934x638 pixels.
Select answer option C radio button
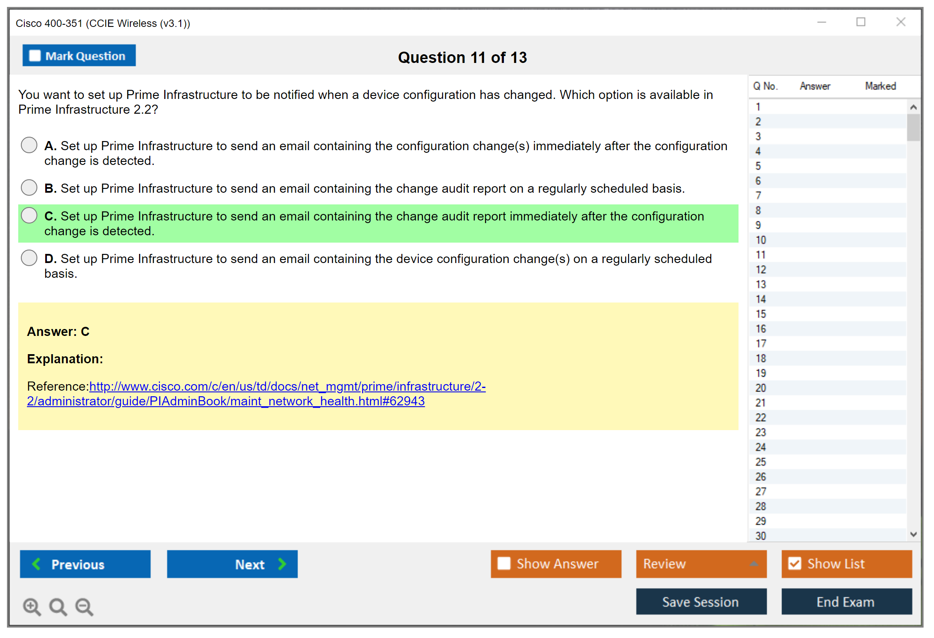[29, 216]
